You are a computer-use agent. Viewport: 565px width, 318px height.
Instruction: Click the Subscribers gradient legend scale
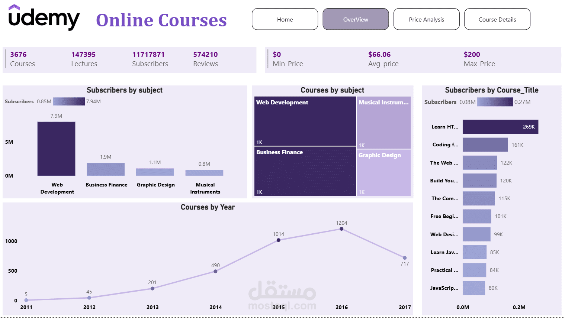pyautogui.click(x=68, y=101)
